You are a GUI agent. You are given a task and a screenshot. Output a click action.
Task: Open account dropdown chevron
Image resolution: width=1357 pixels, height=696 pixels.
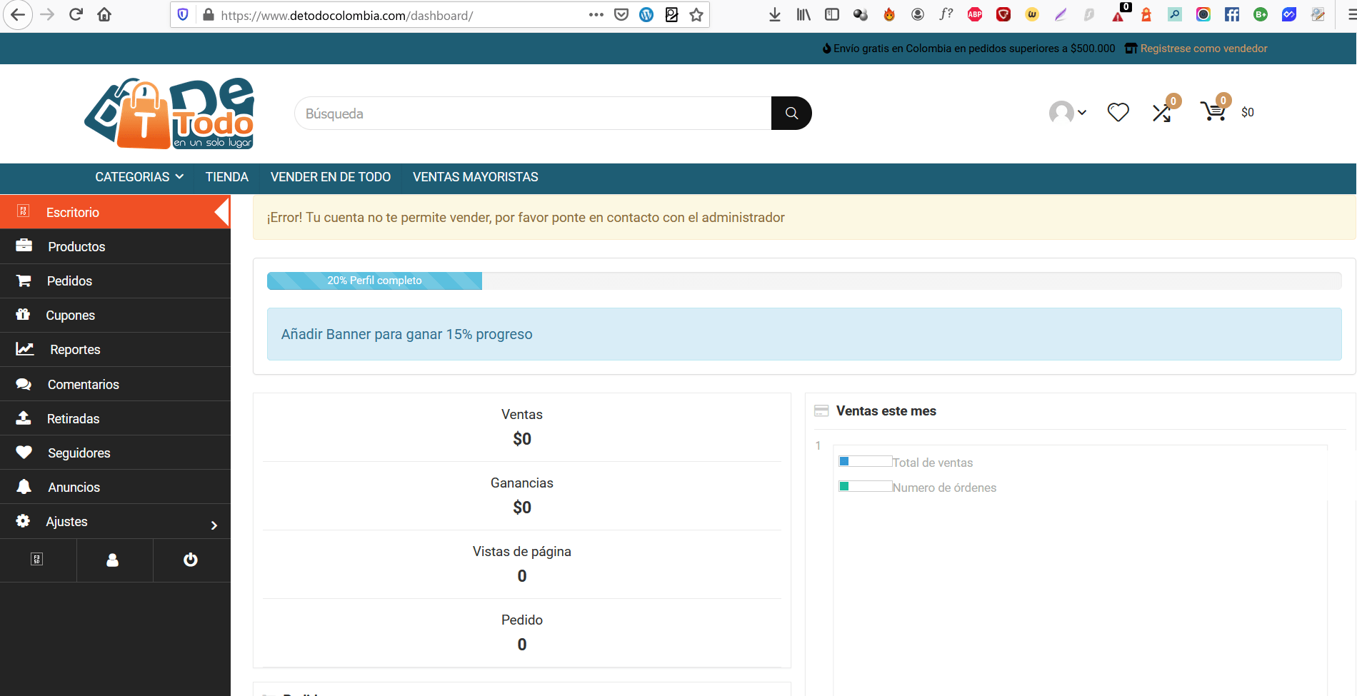tap(1082, 112)
